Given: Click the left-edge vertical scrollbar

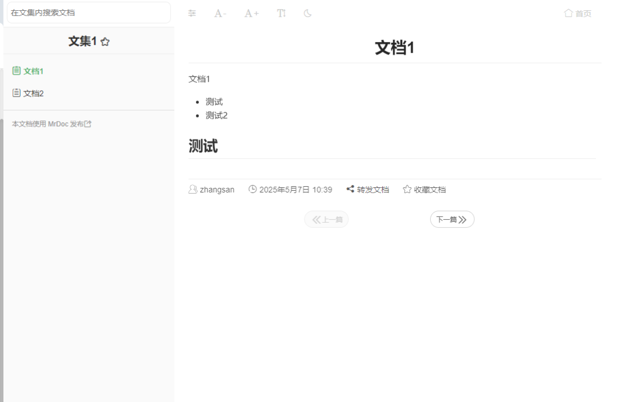Looking at the screenshot, I should coord(2,260).
